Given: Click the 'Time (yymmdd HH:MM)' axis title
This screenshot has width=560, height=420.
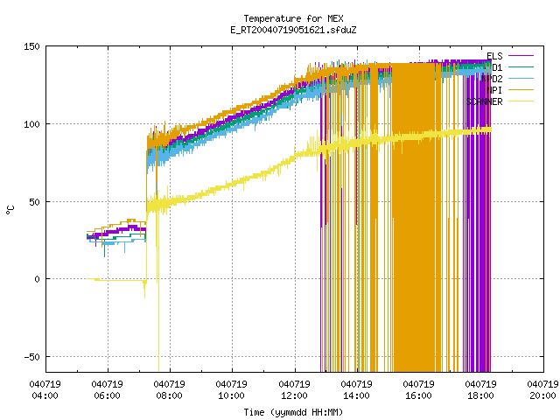Looking at the screenshot, I should pos(293,412).
